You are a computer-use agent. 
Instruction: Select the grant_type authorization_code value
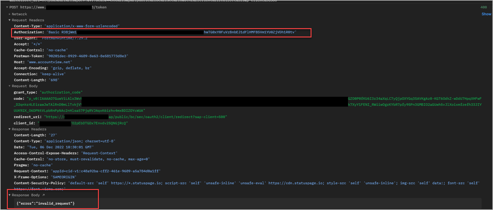tap(61, 92)
